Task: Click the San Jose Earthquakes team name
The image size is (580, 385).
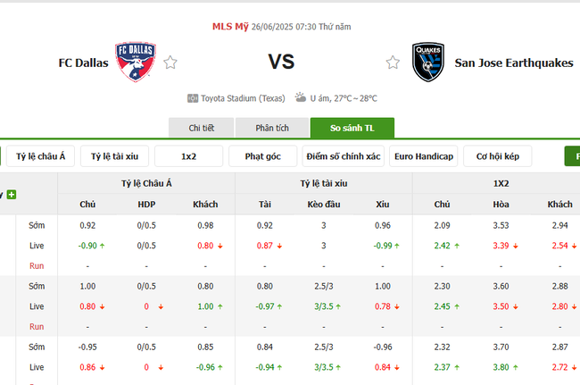Action: click(x=514, y=63)
